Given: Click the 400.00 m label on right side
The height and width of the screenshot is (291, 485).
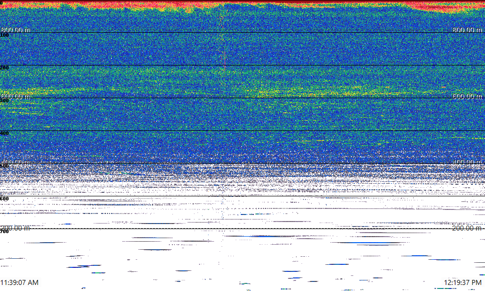Looking at the screenshot, I should [467, 162].
